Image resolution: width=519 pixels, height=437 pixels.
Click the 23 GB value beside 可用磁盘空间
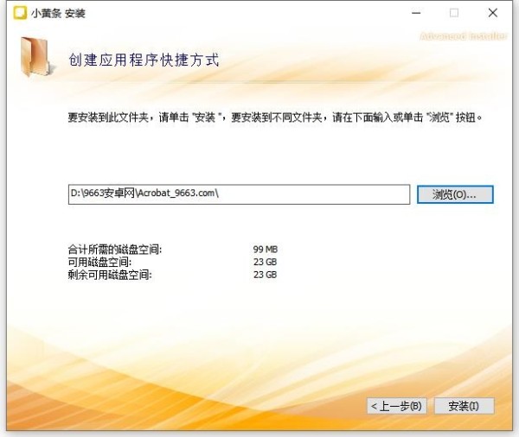point(266,262)
